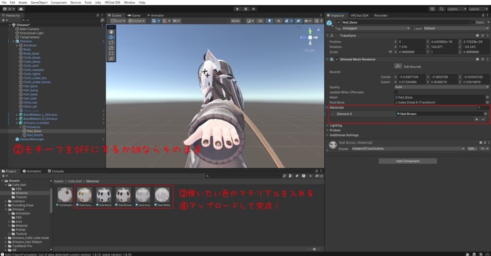Click the Transform help question icon
The image size is (491, 256).
477,35
